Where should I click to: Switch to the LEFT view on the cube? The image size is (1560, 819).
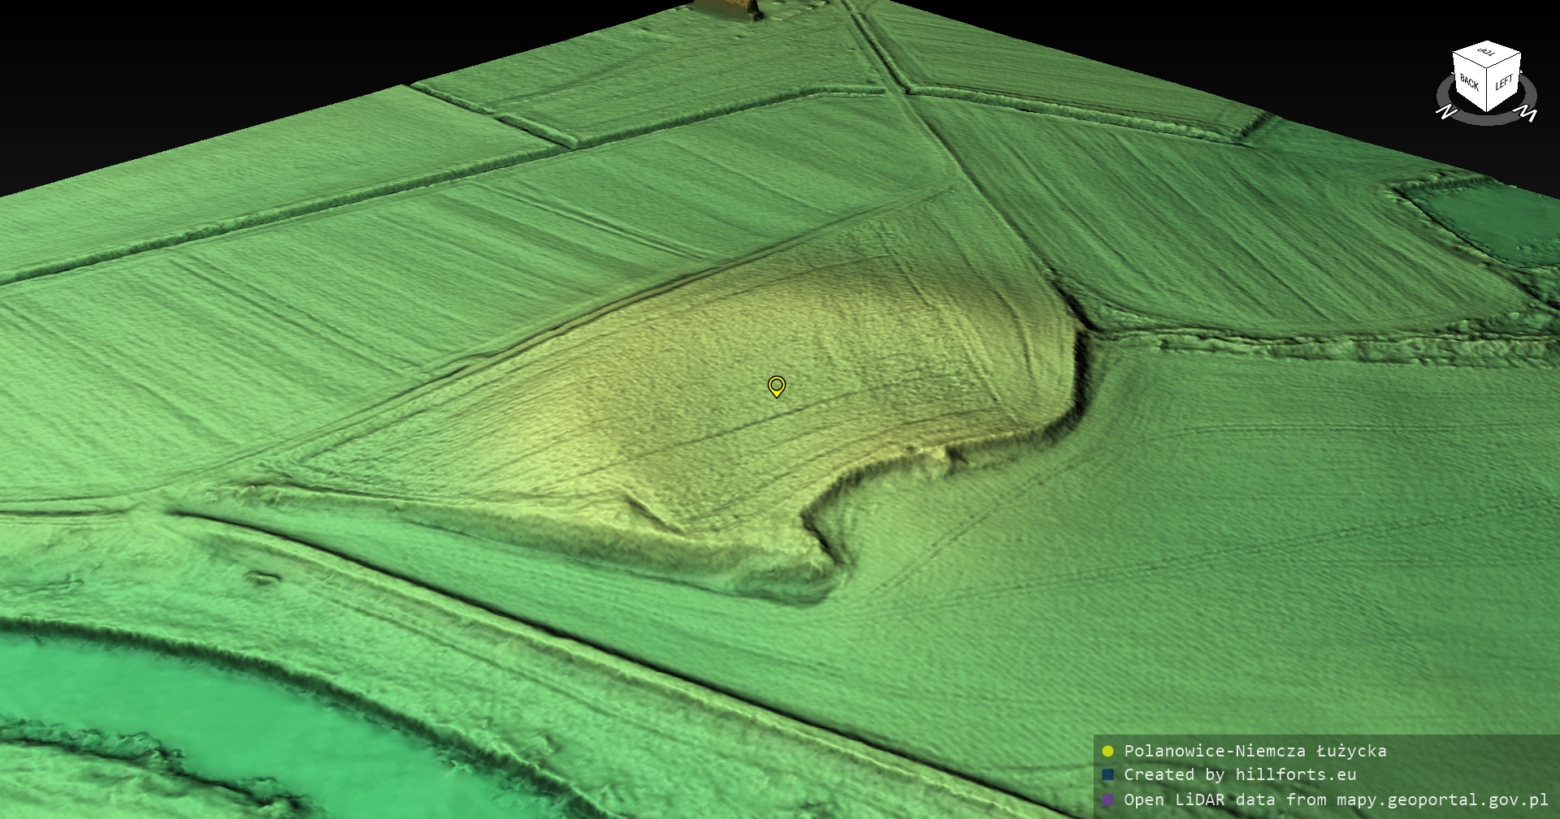(x=1504, y=84)
